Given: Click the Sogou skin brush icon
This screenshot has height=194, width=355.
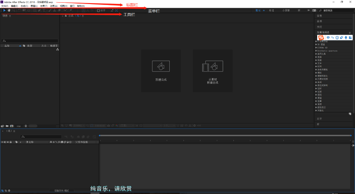Looking at the screenshot, I should (342, 37).
